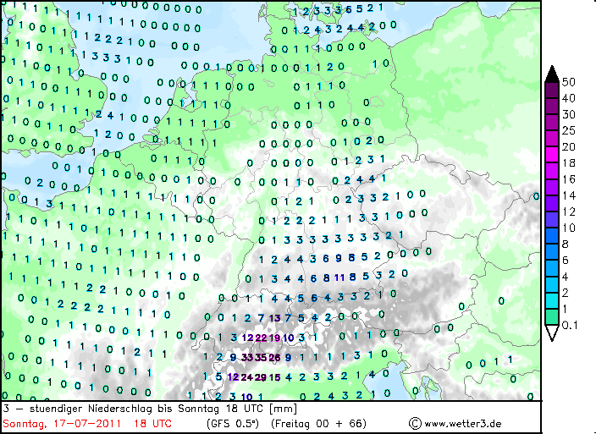Click legend label 50
This screenshot has width=596, height=434.
click(x=569, y=82)
